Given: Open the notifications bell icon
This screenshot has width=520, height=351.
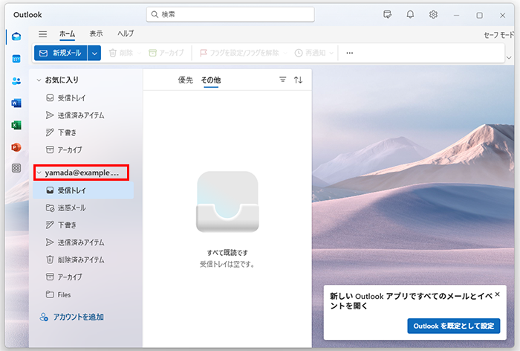Looking at the screenshot, I should pos(410,15).
